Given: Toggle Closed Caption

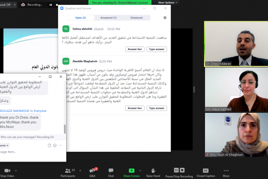Looking at the screenshot, I should point(205,170).
